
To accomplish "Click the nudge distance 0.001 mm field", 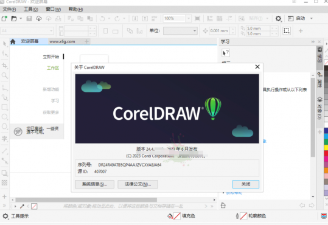I will point(220,31).
